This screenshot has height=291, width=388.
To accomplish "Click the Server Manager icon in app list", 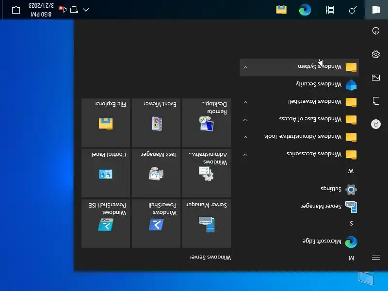I will click(351, 207).
